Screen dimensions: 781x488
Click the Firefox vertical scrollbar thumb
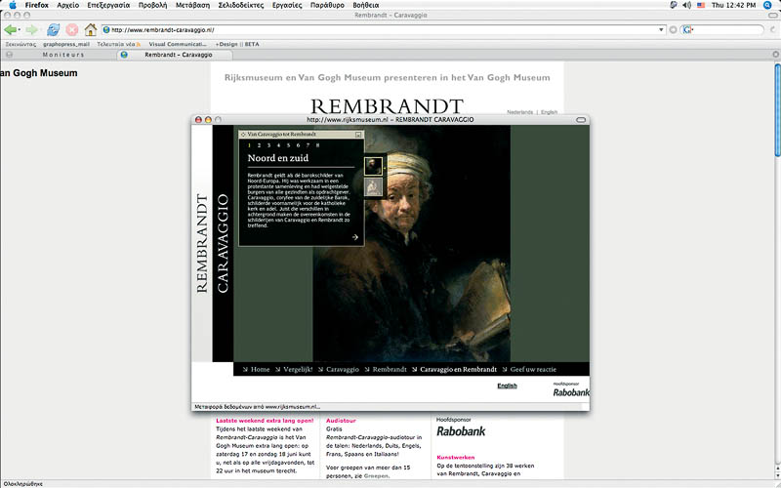coord(777,109)
